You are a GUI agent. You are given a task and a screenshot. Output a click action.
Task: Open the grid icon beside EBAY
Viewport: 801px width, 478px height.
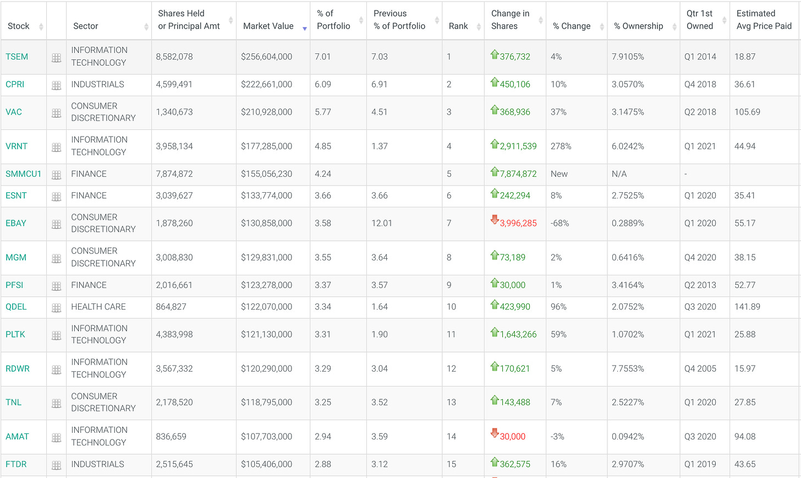[56, 224]
